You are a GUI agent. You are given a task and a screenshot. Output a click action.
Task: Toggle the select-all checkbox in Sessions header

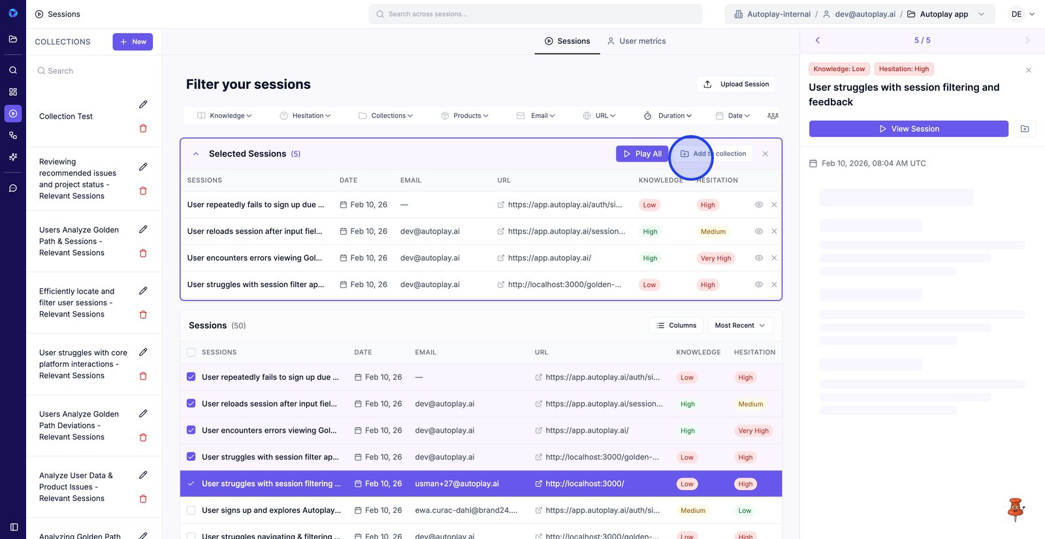pos(191,352)
